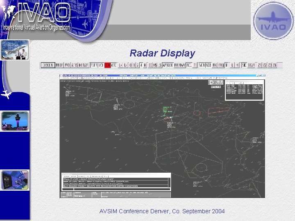Click the small white airplane sidebar icon

6,94
